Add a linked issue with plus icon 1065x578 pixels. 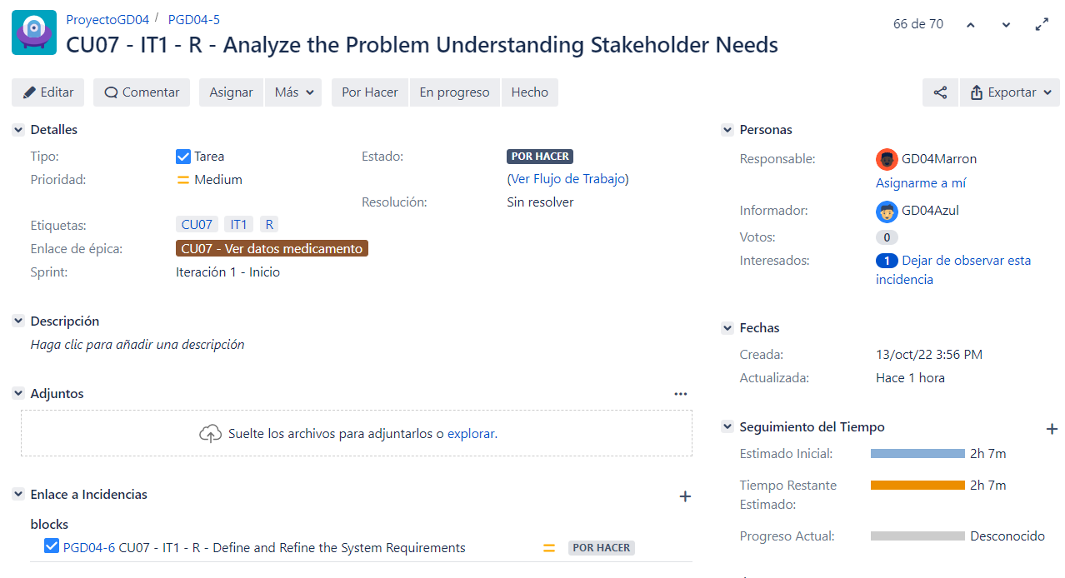coord(685,496)
